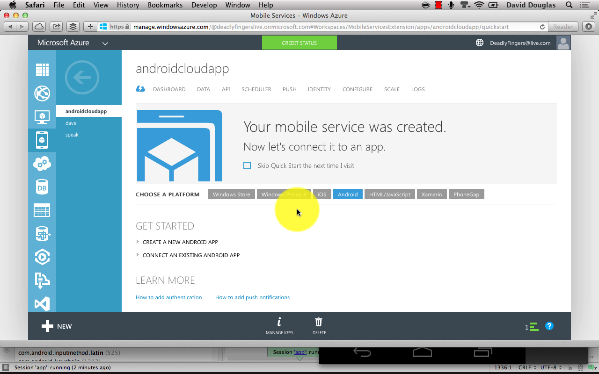Click the New button in bottom bar
The image size is (599, 374).
point(57,326)
